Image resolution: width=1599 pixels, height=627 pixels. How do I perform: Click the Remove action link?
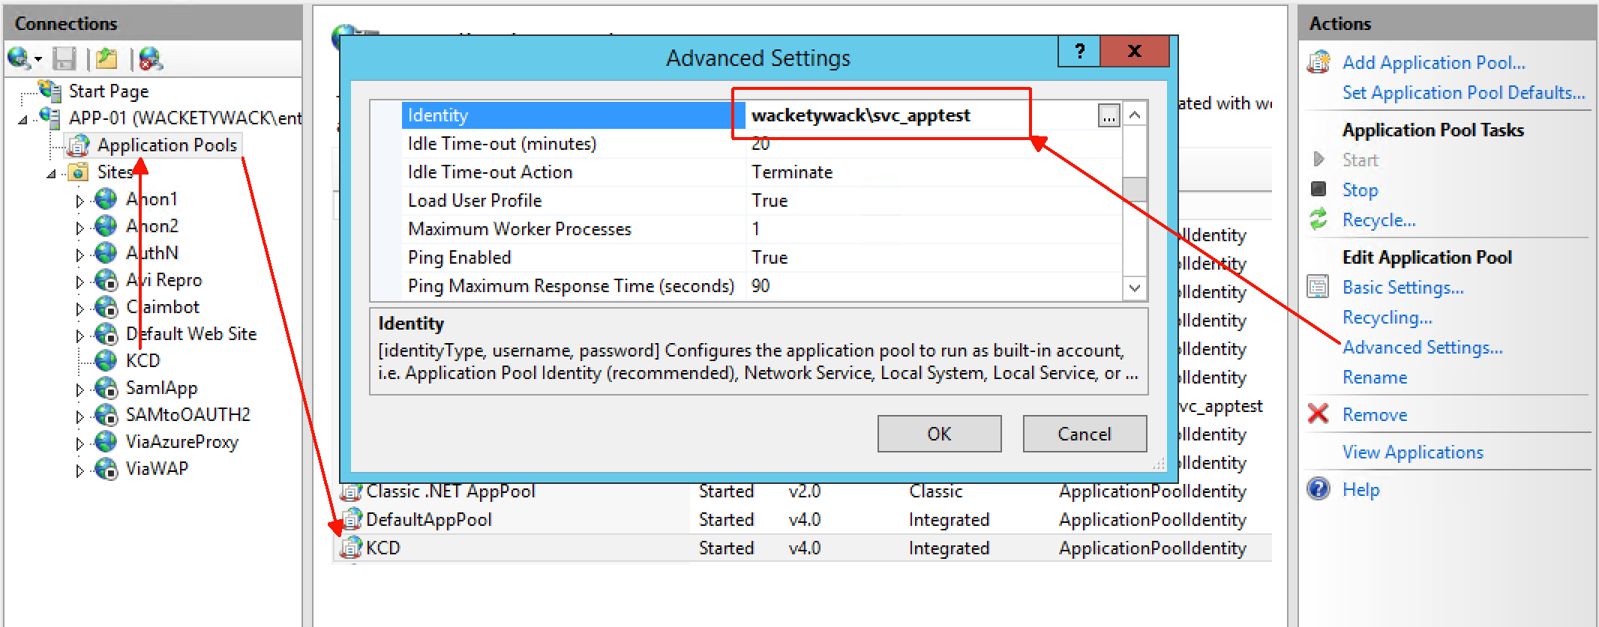(x=1375, y=415)
